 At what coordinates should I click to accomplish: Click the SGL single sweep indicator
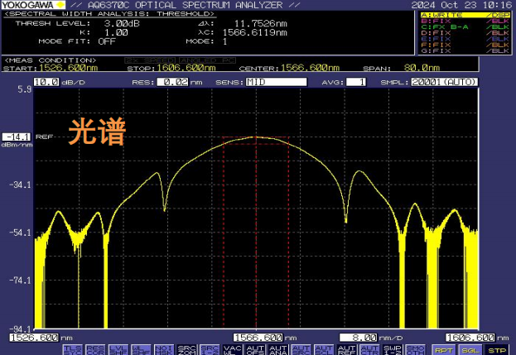click(470, 350)
